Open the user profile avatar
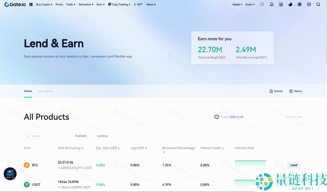The height and width of the screenshot is (192, 327). [262, 5]
